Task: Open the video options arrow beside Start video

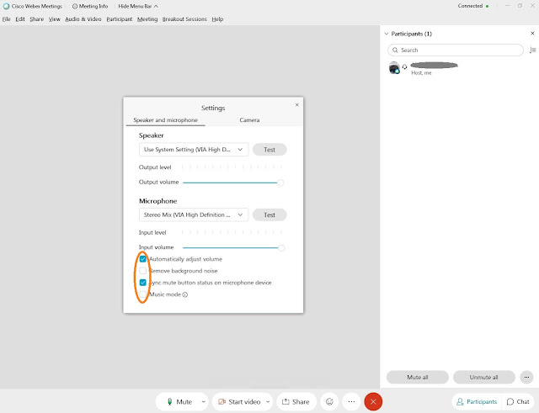Action: pos(268,402)
